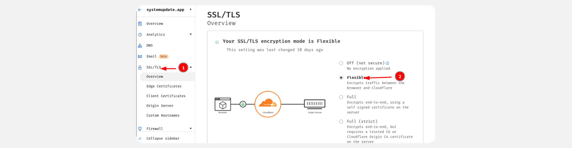
Task: Click the Collapse sidebar double-chevron icon
Action: [140, 139]
